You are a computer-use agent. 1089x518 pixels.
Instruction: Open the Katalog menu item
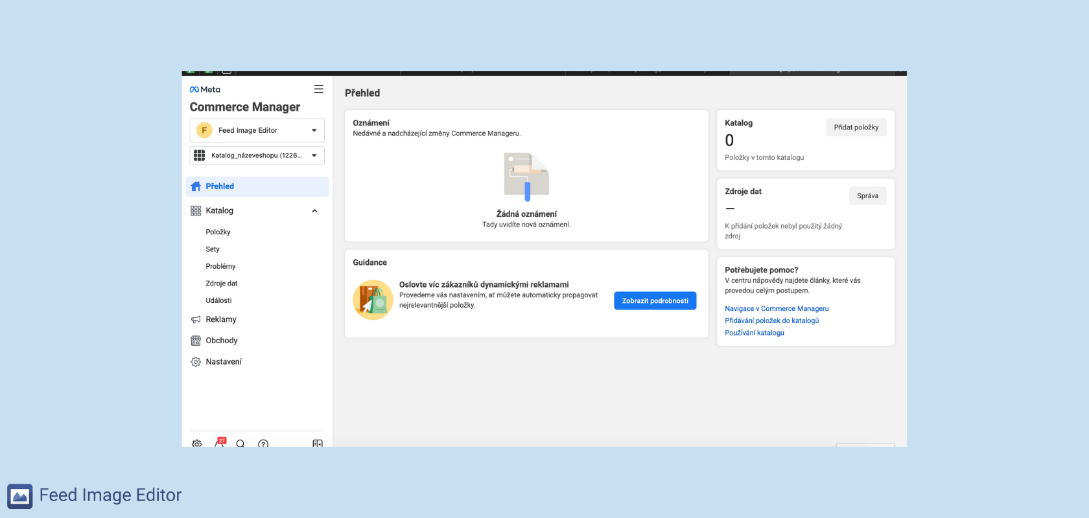[219, 210]
